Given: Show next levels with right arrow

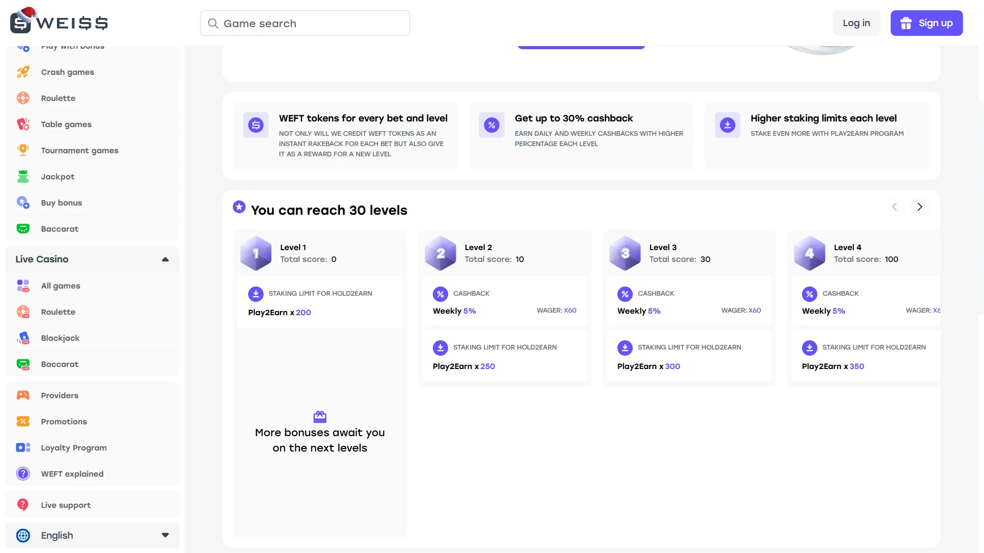Looking at the screenshot, I should point(919,207).
